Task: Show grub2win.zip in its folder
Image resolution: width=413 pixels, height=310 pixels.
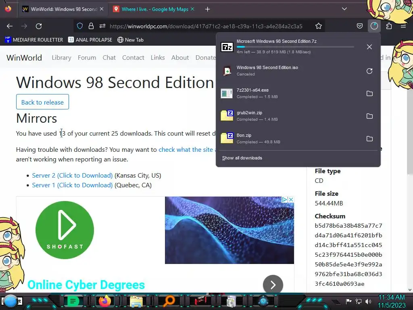Action: point(369,116)
